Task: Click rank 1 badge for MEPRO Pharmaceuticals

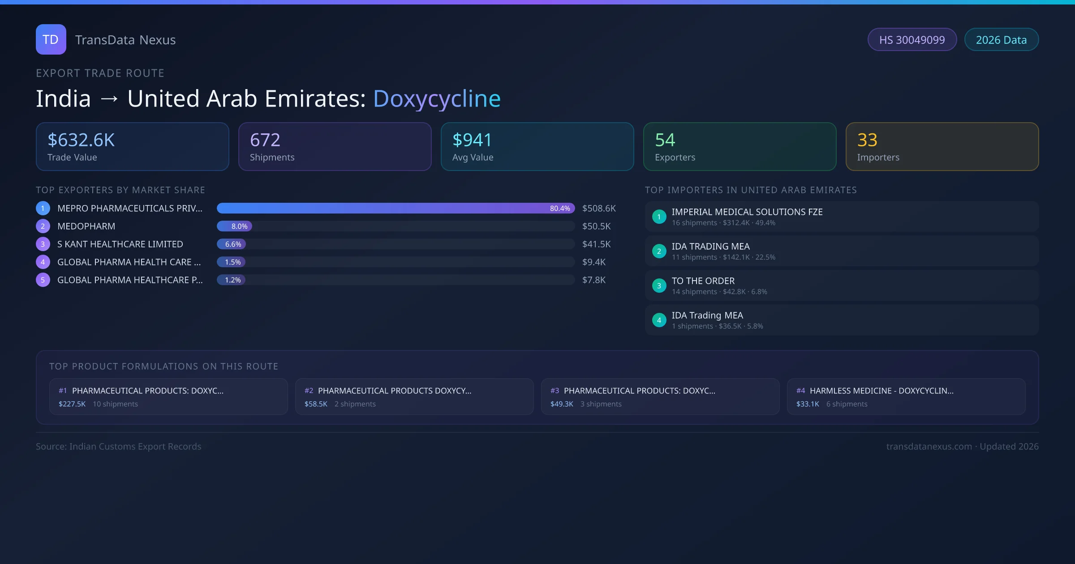Action: (x=43, y=208)
